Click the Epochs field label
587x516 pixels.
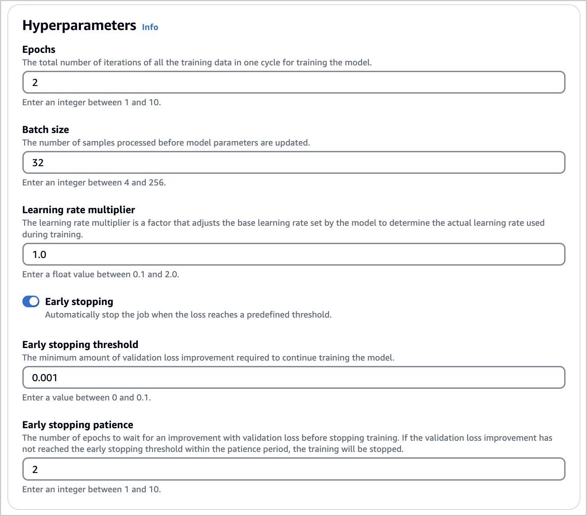[39, 50]
